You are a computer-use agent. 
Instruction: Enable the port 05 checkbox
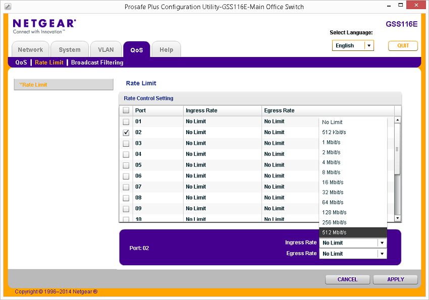(126, 165)
